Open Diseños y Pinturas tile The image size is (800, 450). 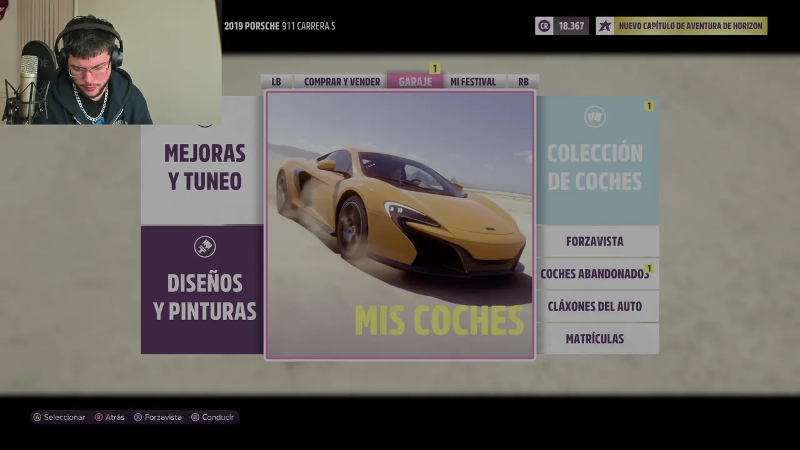[x=202, y=290]
